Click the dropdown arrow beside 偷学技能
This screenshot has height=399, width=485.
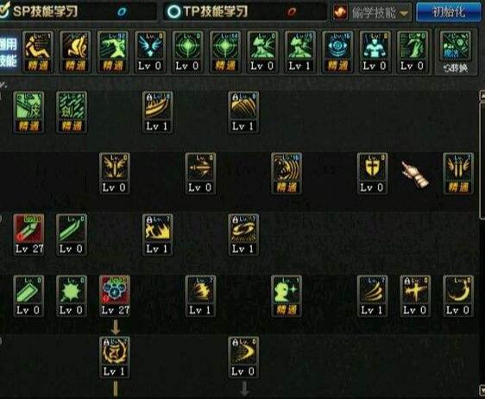404,13
